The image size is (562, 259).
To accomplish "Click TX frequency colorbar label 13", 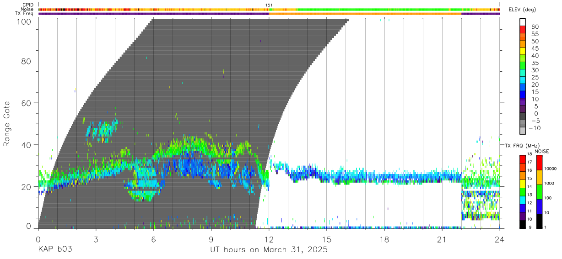I will [530, 195].
